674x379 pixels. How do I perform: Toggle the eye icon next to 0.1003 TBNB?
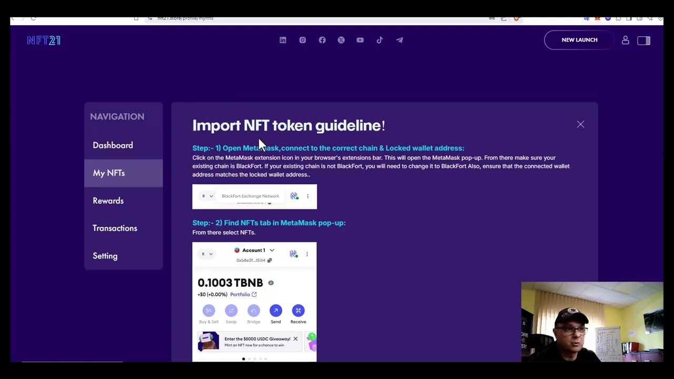point(271,283)
